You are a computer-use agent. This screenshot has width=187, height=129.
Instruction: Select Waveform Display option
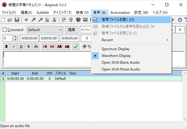coord(131,56)
